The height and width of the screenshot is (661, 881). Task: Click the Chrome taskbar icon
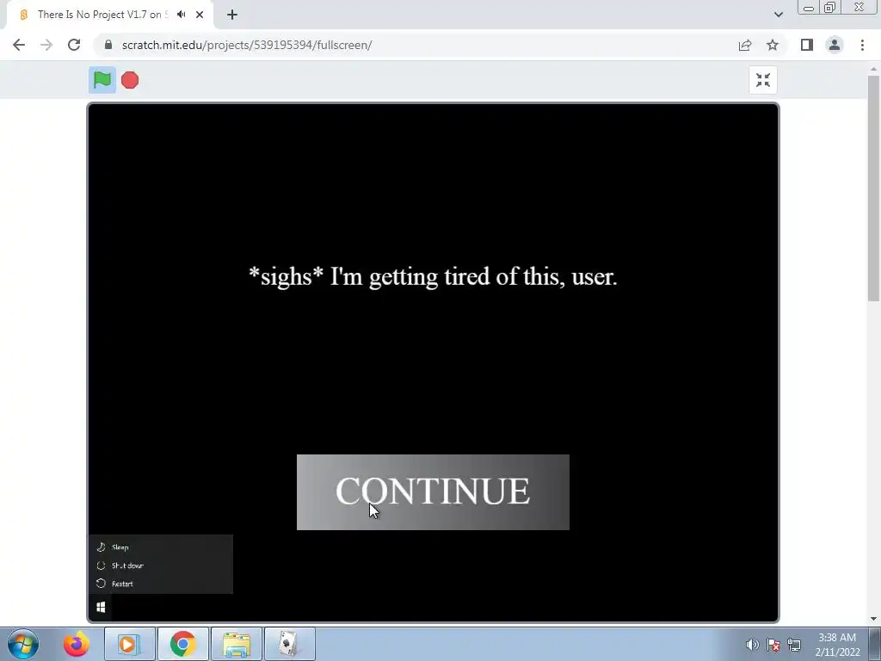pyautogui.click(x=182, y=644)
